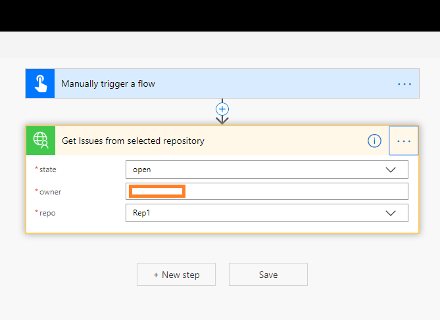Screen dimensions: 440x320
Task: Collapse Get Issues from selected repository header
Action: click(133, 141)
